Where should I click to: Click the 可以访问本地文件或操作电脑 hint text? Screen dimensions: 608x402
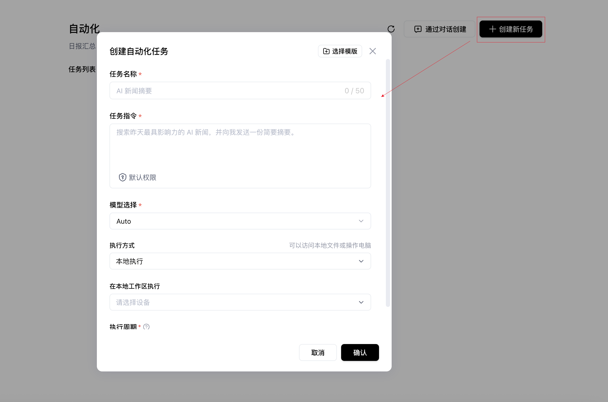point(330,246)
